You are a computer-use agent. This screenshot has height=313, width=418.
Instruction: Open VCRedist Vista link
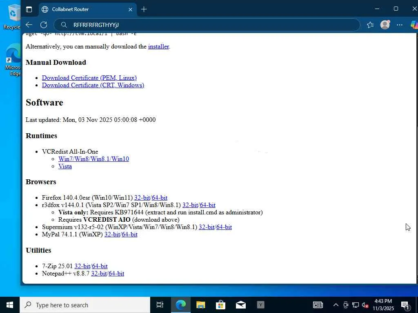tap(65, 166)
